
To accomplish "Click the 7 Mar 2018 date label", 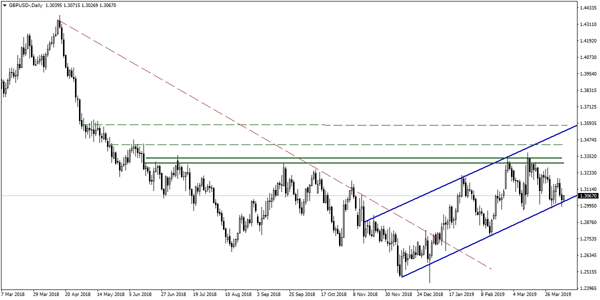I will [14, 295].
